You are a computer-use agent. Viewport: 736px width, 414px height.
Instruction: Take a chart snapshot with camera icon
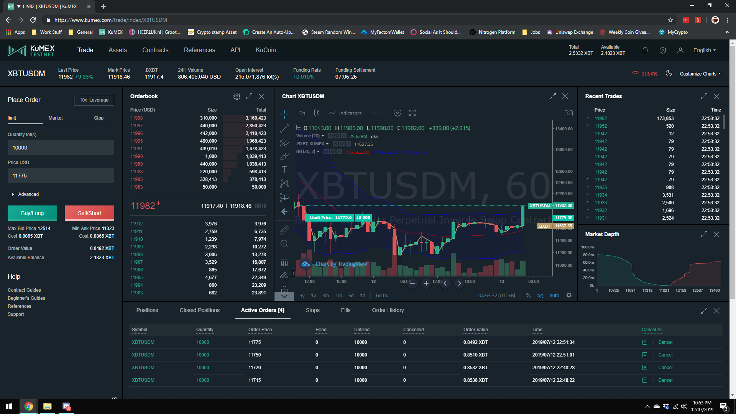[568, 113]
